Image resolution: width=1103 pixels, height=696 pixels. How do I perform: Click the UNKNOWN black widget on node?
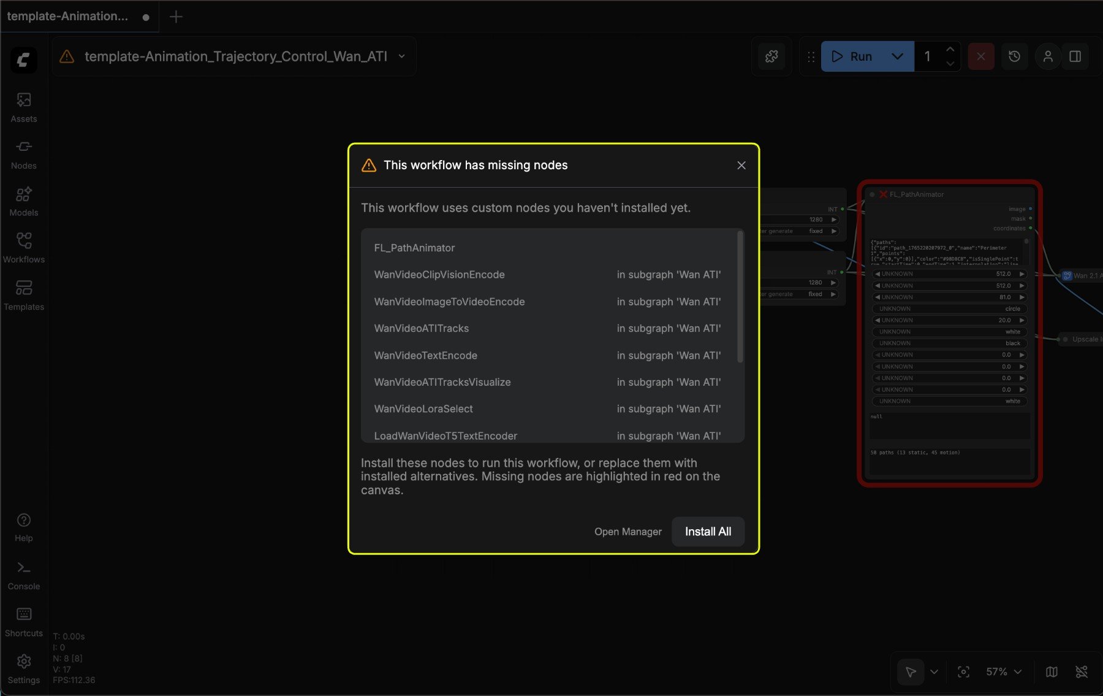pos(949,343)
